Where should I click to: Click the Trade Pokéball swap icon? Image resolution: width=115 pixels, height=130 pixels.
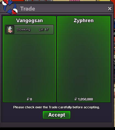[x=10, y=7]
